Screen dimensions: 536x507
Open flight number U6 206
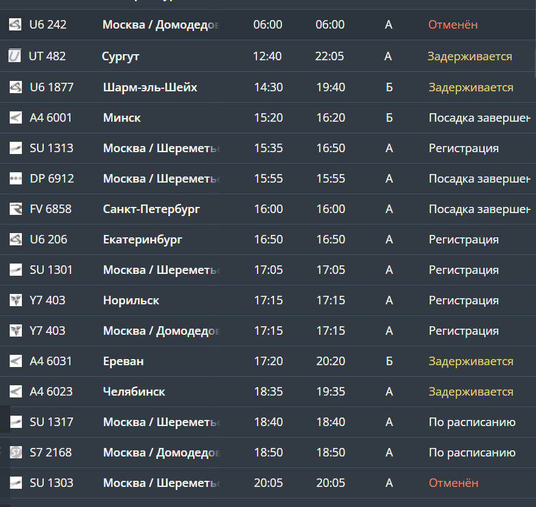[49, 240]
